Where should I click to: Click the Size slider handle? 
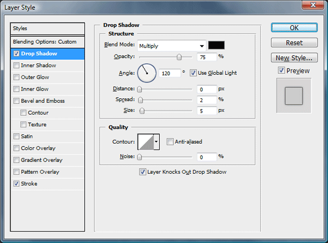coord(142,111)
